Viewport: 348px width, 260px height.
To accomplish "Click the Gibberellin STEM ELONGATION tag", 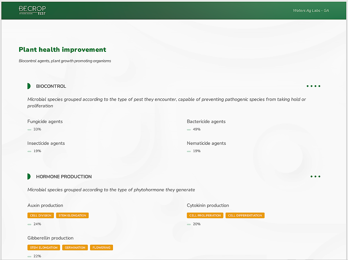I will [44, 247].
